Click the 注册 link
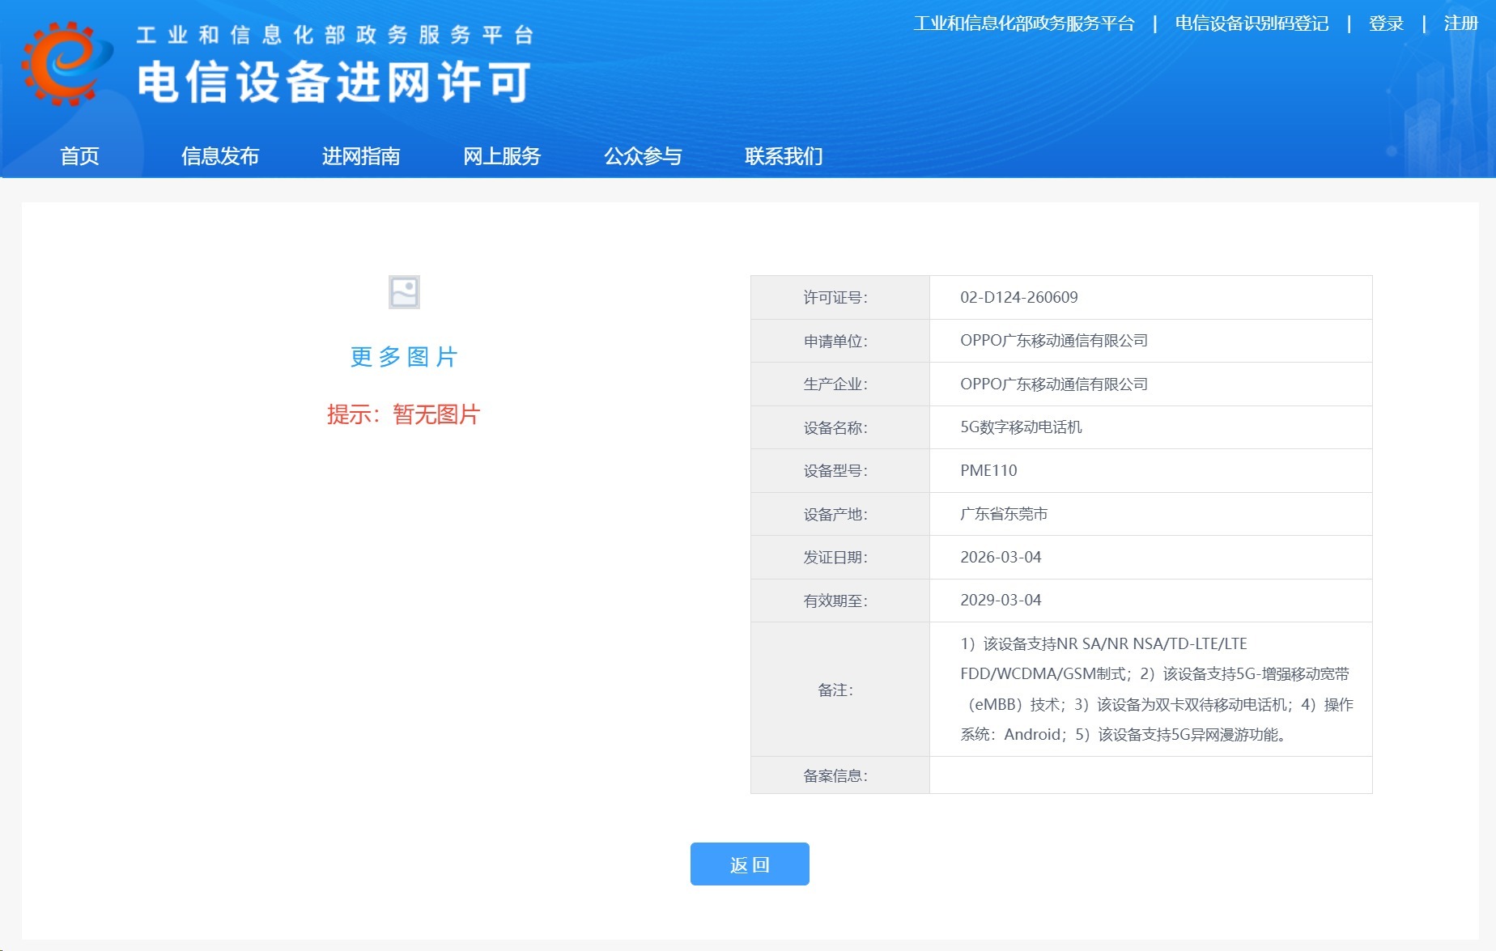 1460,23
